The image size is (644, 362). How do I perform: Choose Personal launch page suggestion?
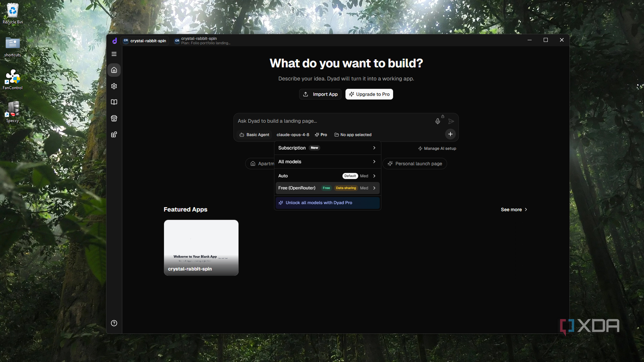coord(415,164)
